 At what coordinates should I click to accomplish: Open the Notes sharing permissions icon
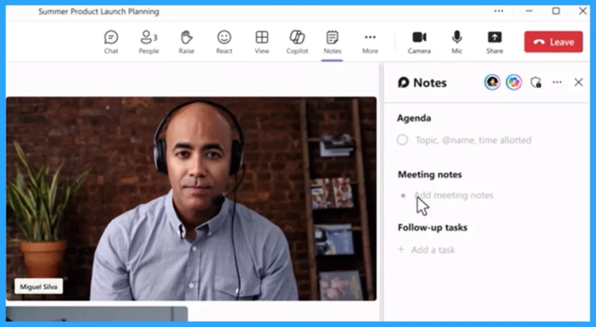535,82
